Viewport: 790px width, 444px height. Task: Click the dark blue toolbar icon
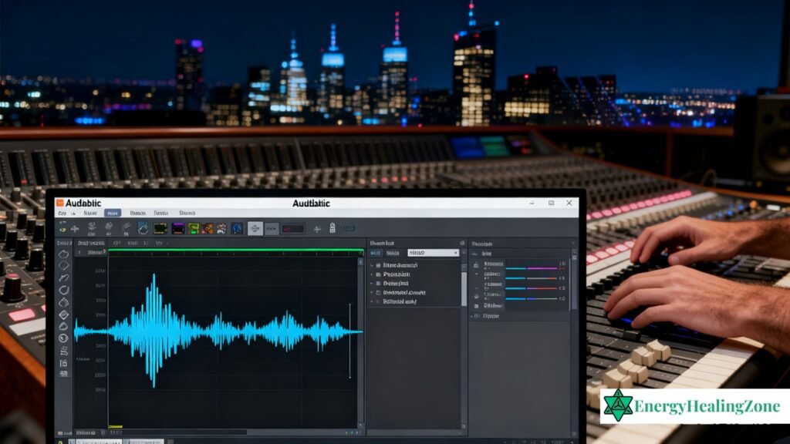(237, 228)
